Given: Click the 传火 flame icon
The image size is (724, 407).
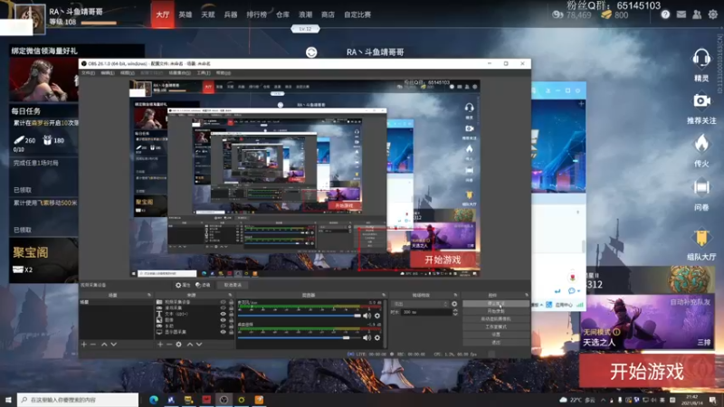Looking at the screenshot, I should pyautogui.click(x=701, y=144).
